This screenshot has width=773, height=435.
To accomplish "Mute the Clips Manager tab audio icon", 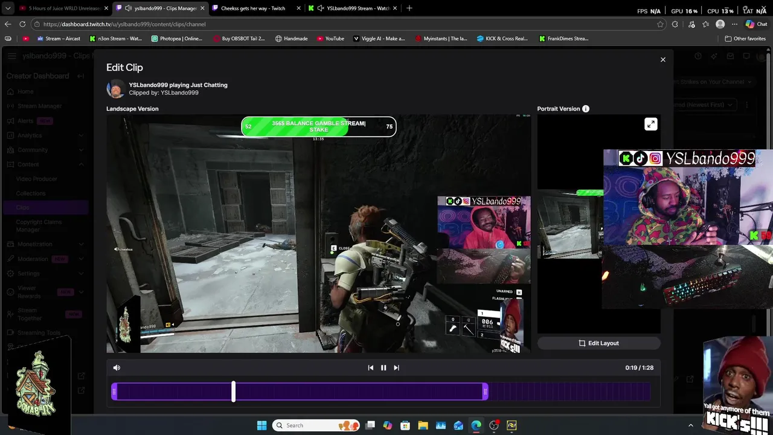I will click(128, 8).
